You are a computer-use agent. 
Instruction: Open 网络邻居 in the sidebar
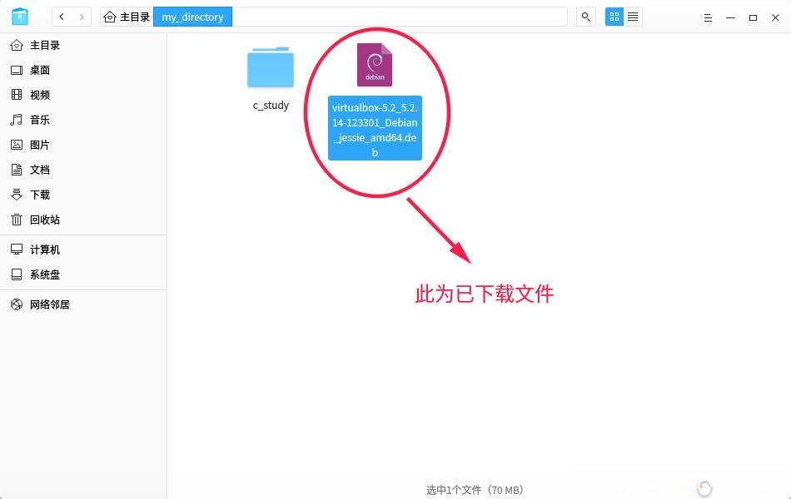[x=83, y=304]
